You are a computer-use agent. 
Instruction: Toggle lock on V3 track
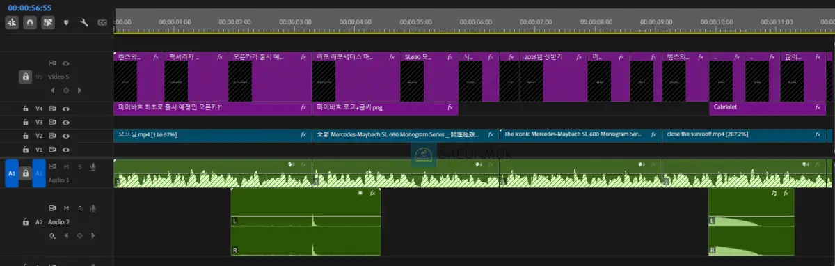tap(25, 122)
